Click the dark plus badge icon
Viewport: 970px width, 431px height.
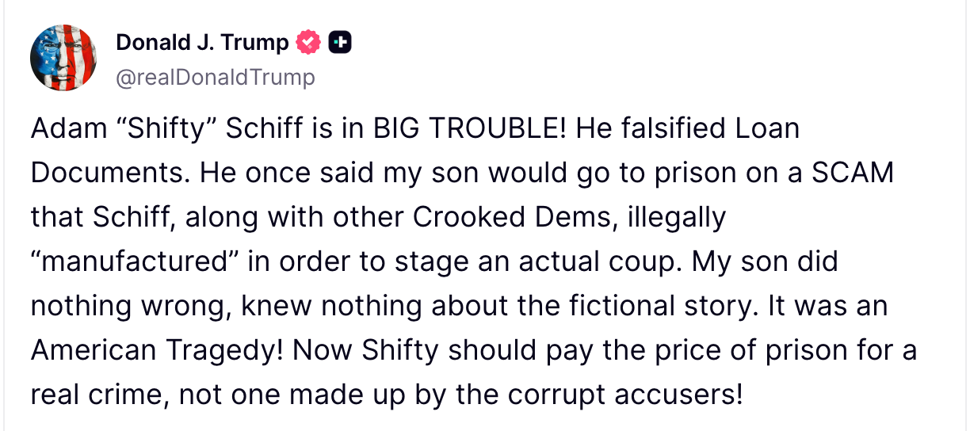tap(340, 42)
